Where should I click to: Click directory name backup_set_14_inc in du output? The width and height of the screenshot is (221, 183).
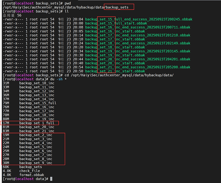coord(37,99)
